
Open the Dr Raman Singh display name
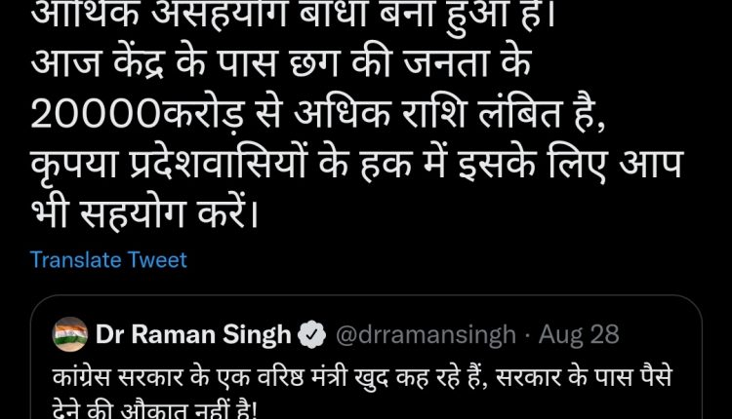[x=193, y=334]
